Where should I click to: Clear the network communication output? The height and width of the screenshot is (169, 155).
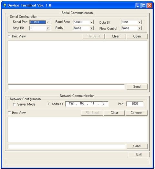(114, 113)
